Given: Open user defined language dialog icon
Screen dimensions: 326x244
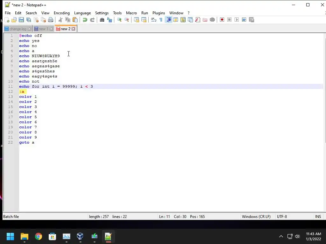Looking at the screenshot, I should (176, 20).
